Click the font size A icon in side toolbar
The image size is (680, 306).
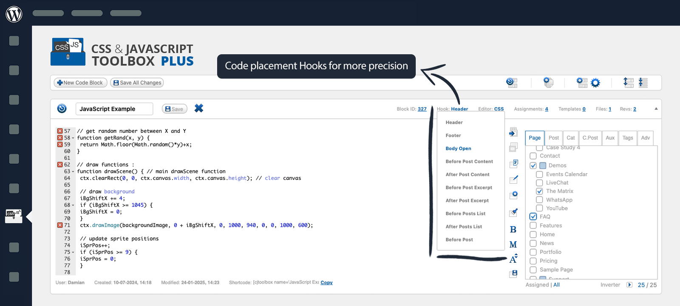(513, 258)
